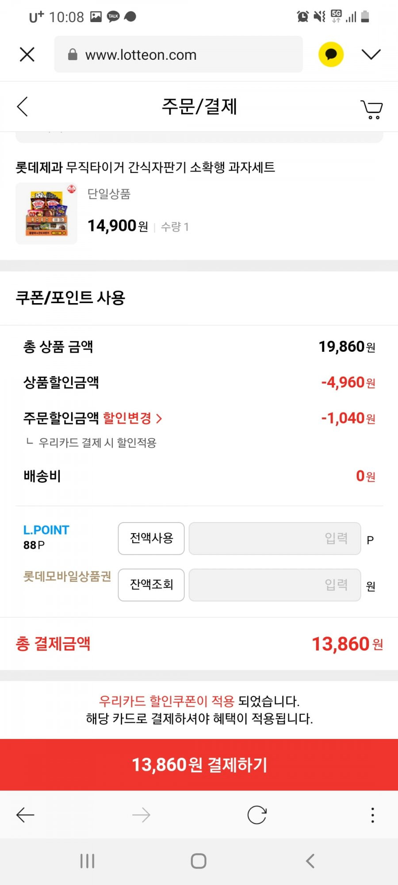This screenshot has width=398, height=885.
Task: Expand the browser dropdown chevron
Action: [x=371, y=54]
